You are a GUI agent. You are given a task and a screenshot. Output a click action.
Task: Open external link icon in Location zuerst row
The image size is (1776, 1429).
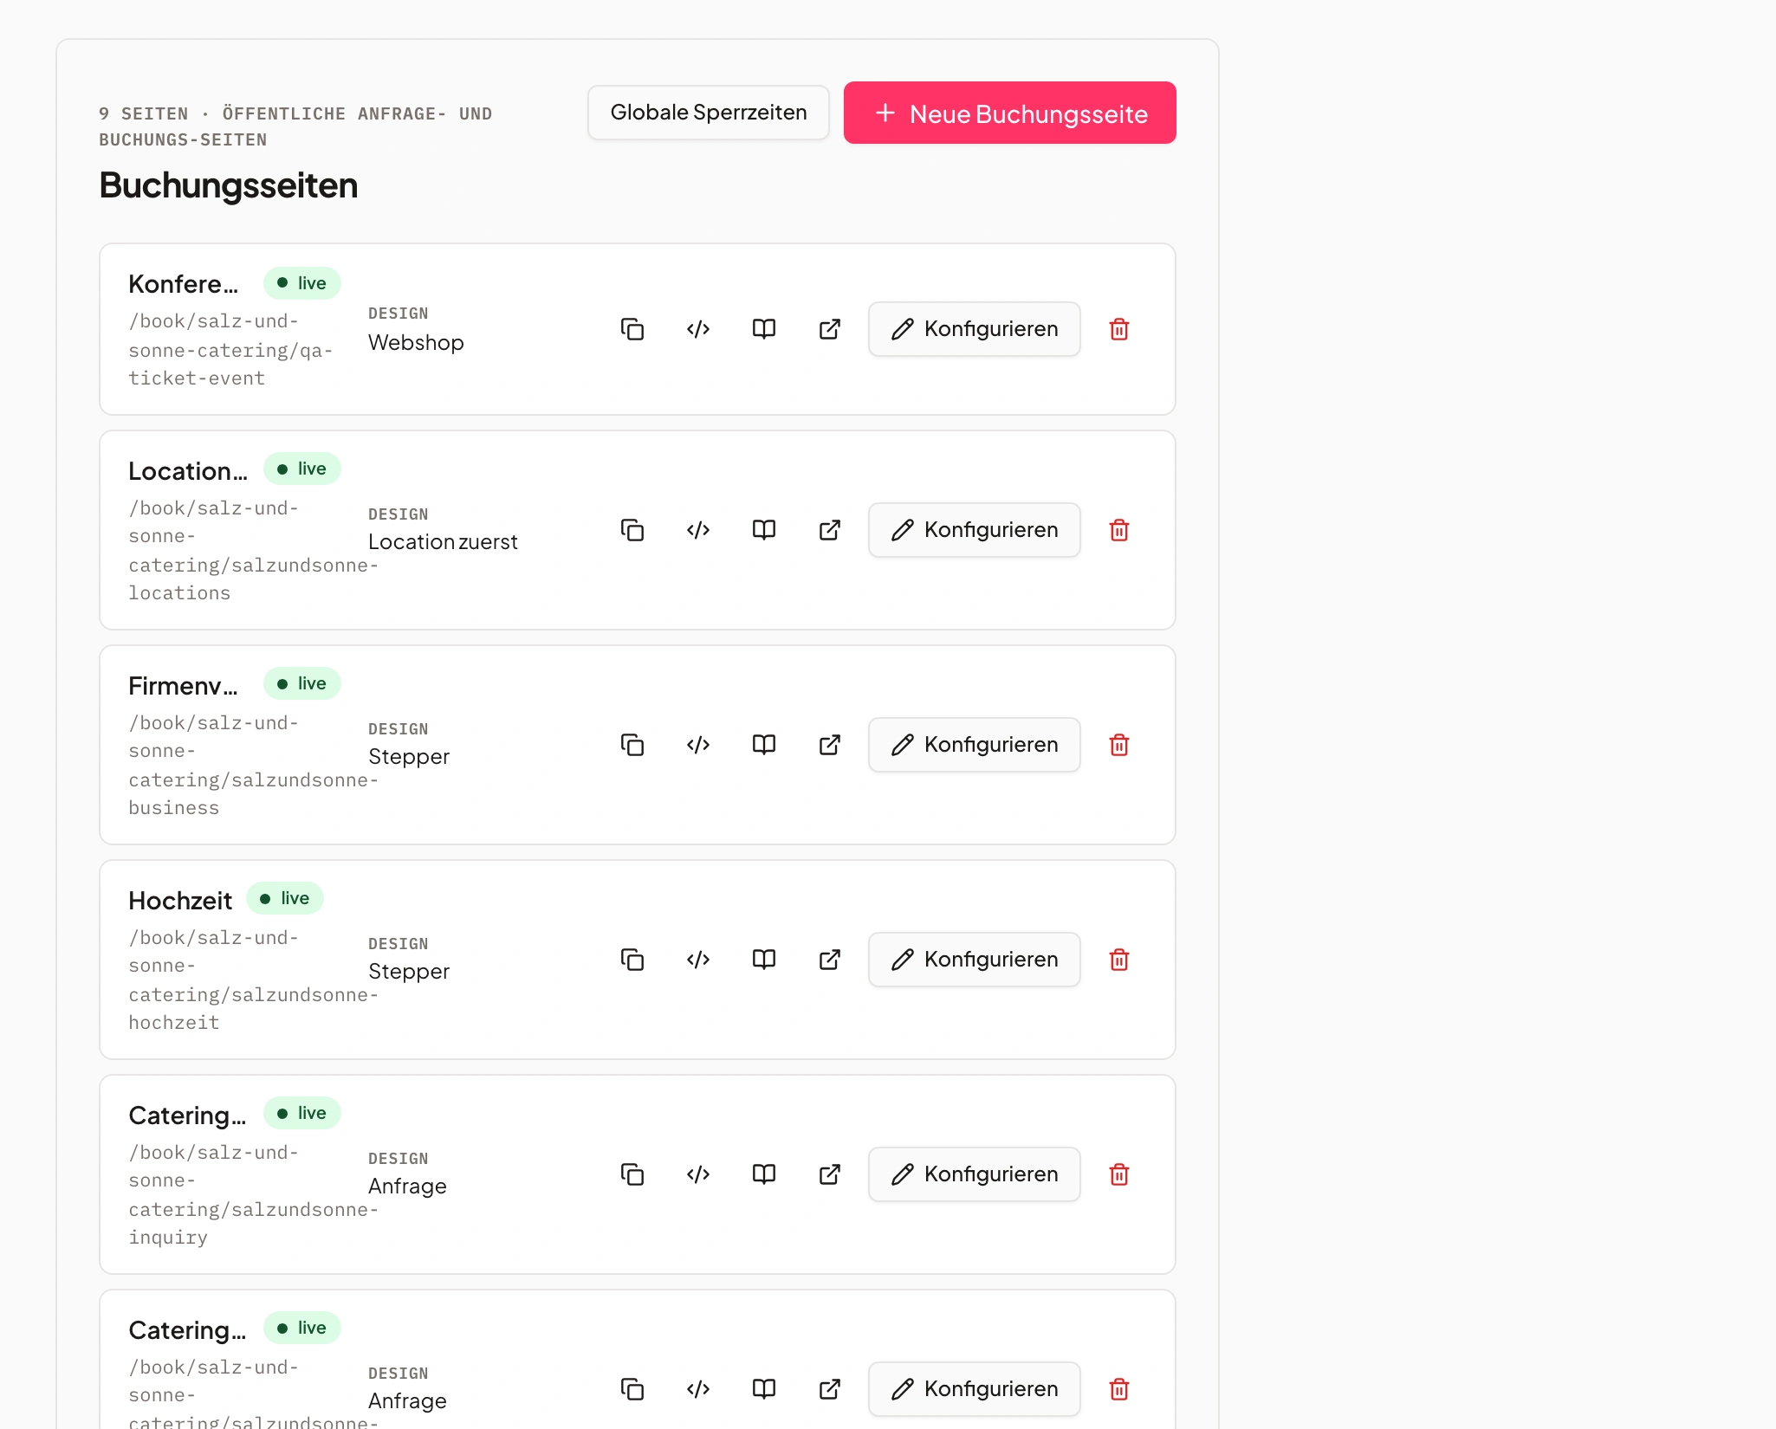pos(830,530)
